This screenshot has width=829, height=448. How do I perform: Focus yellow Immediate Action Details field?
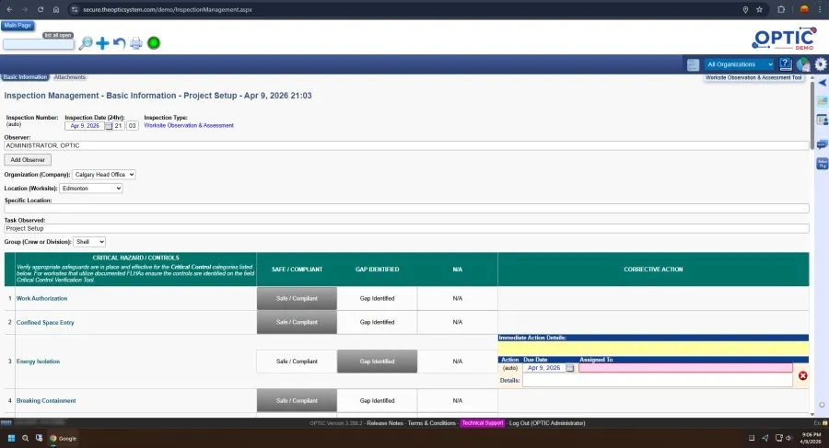tap(653, 348)
